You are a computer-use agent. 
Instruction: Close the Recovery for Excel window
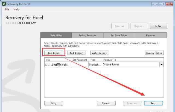click(170, 4)
